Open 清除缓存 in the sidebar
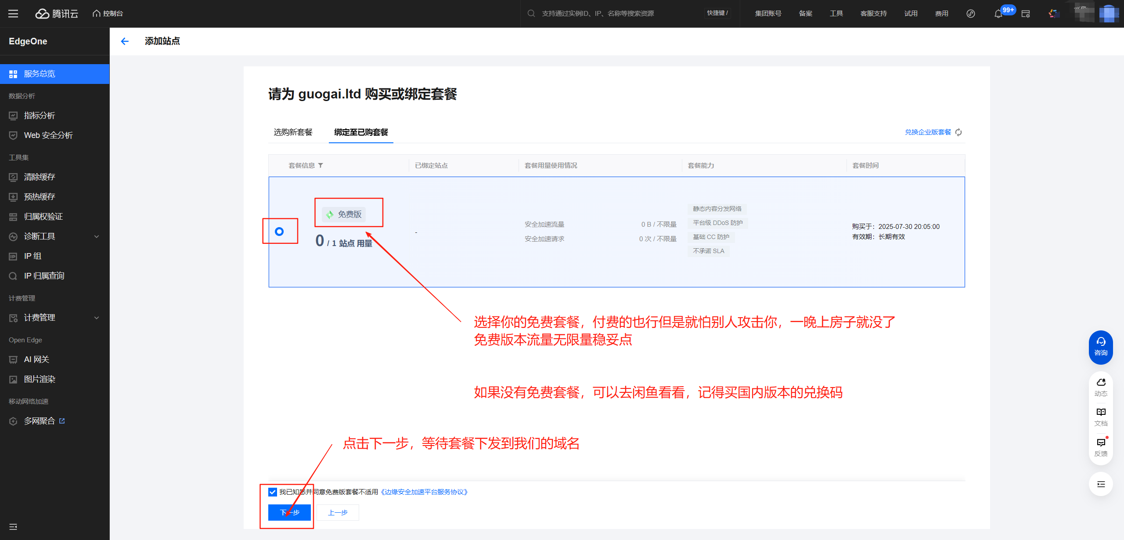1124x540 pixels. (40, 177)
